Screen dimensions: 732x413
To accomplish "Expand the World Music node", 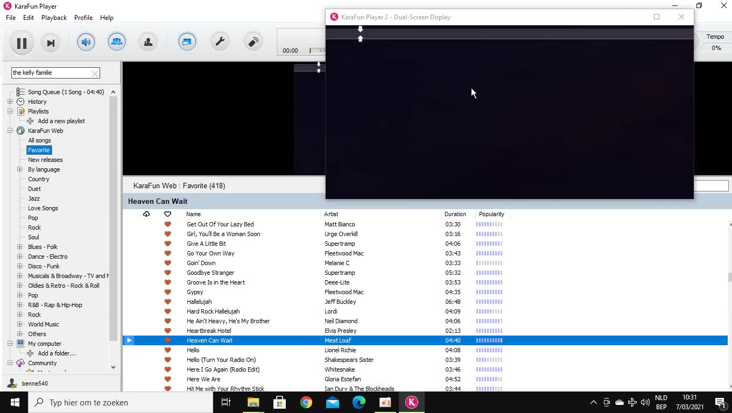I will (x=20, y=324).
